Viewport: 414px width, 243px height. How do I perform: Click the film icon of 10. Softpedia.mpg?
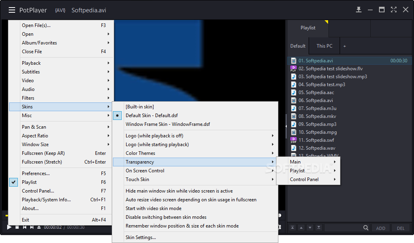point(293,132)
